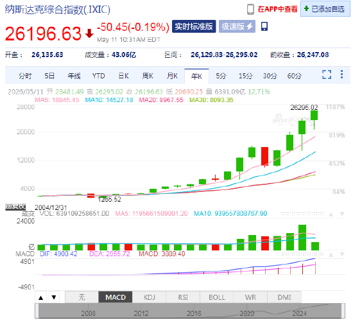Screen dimensions: 353x323
Task: Click the MA20: 8967.55 legend value
Action: pyautogui.click(x=161, y=100)
